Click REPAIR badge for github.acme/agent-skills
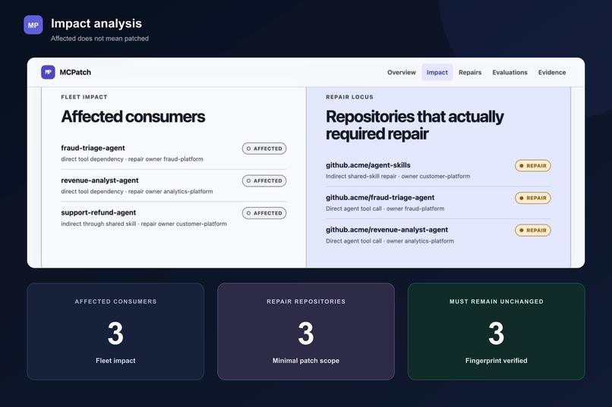This screenshot has height=407, width=612. [533, 165]
